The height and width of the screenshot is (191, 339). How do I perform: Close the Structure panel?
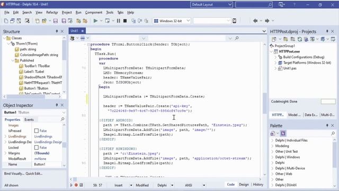(62, 31)
